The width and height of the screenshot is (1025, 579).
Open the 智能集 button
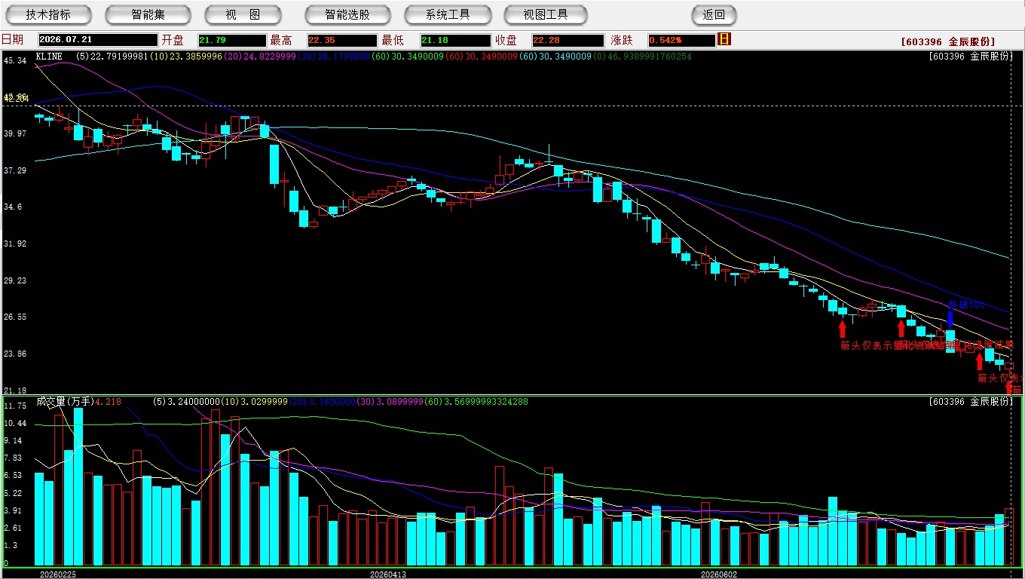[148, 14]
